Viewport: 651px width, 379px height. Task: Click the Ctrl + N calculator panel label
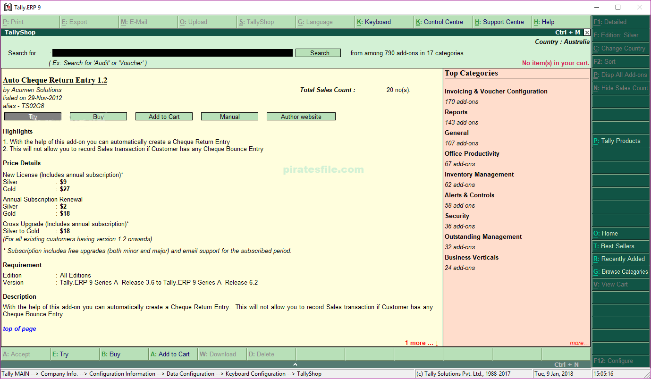click(566, 364)
